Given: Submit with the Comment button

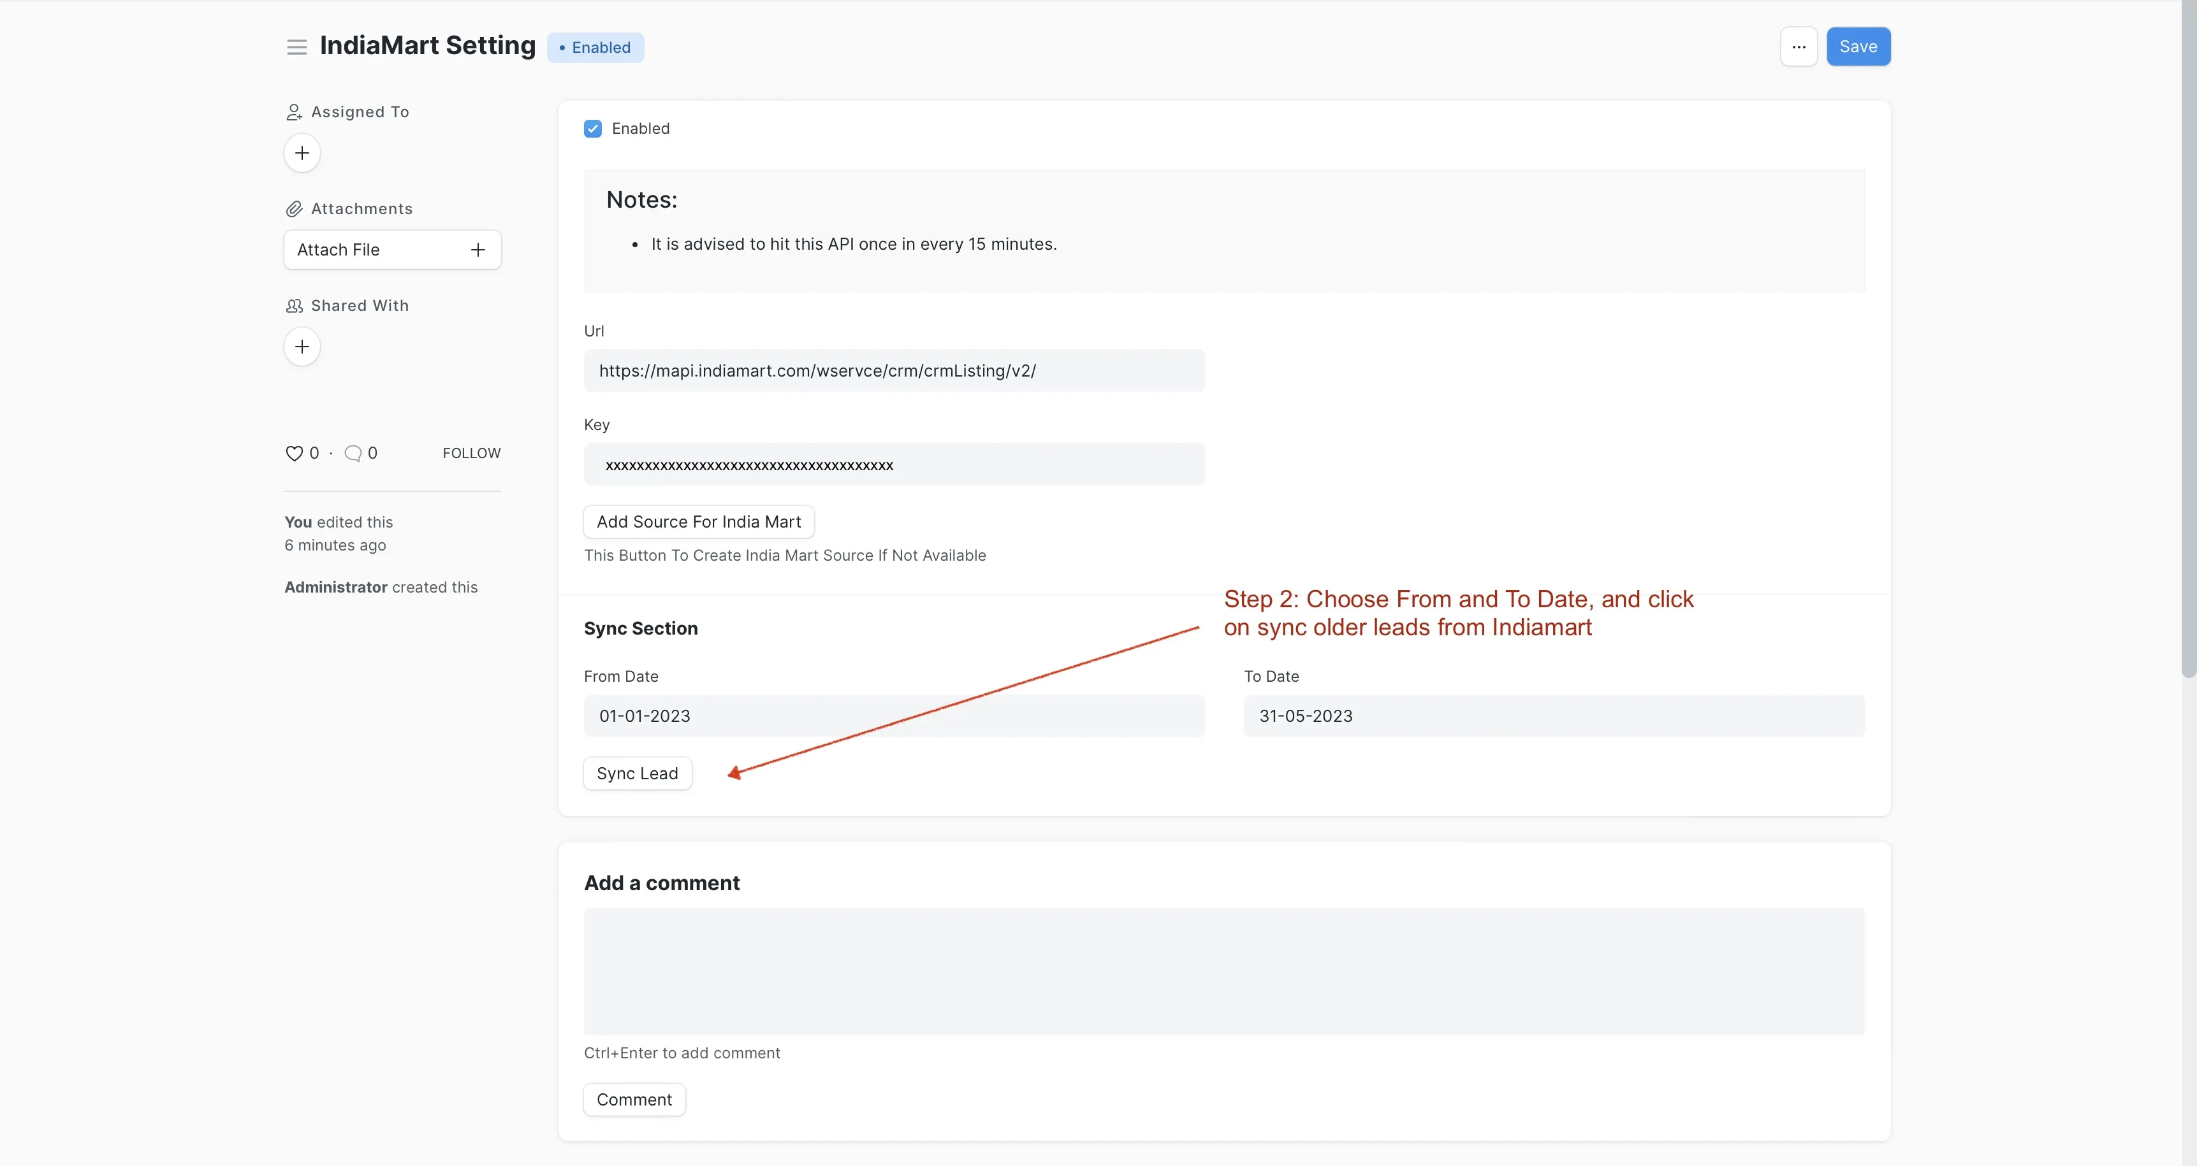Looking at the screenshot, I should pyautogui.click(x=634, y=1100).
